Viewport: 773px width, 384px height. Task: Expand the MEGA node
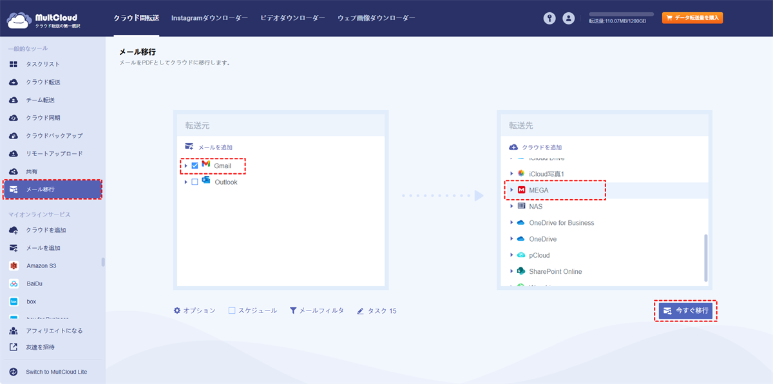coord(512,190)
